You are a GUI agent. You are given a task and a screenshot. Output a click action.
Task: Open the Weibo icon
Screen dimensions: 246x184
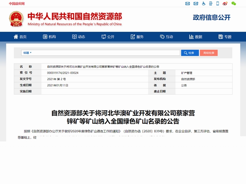(225, 4)
